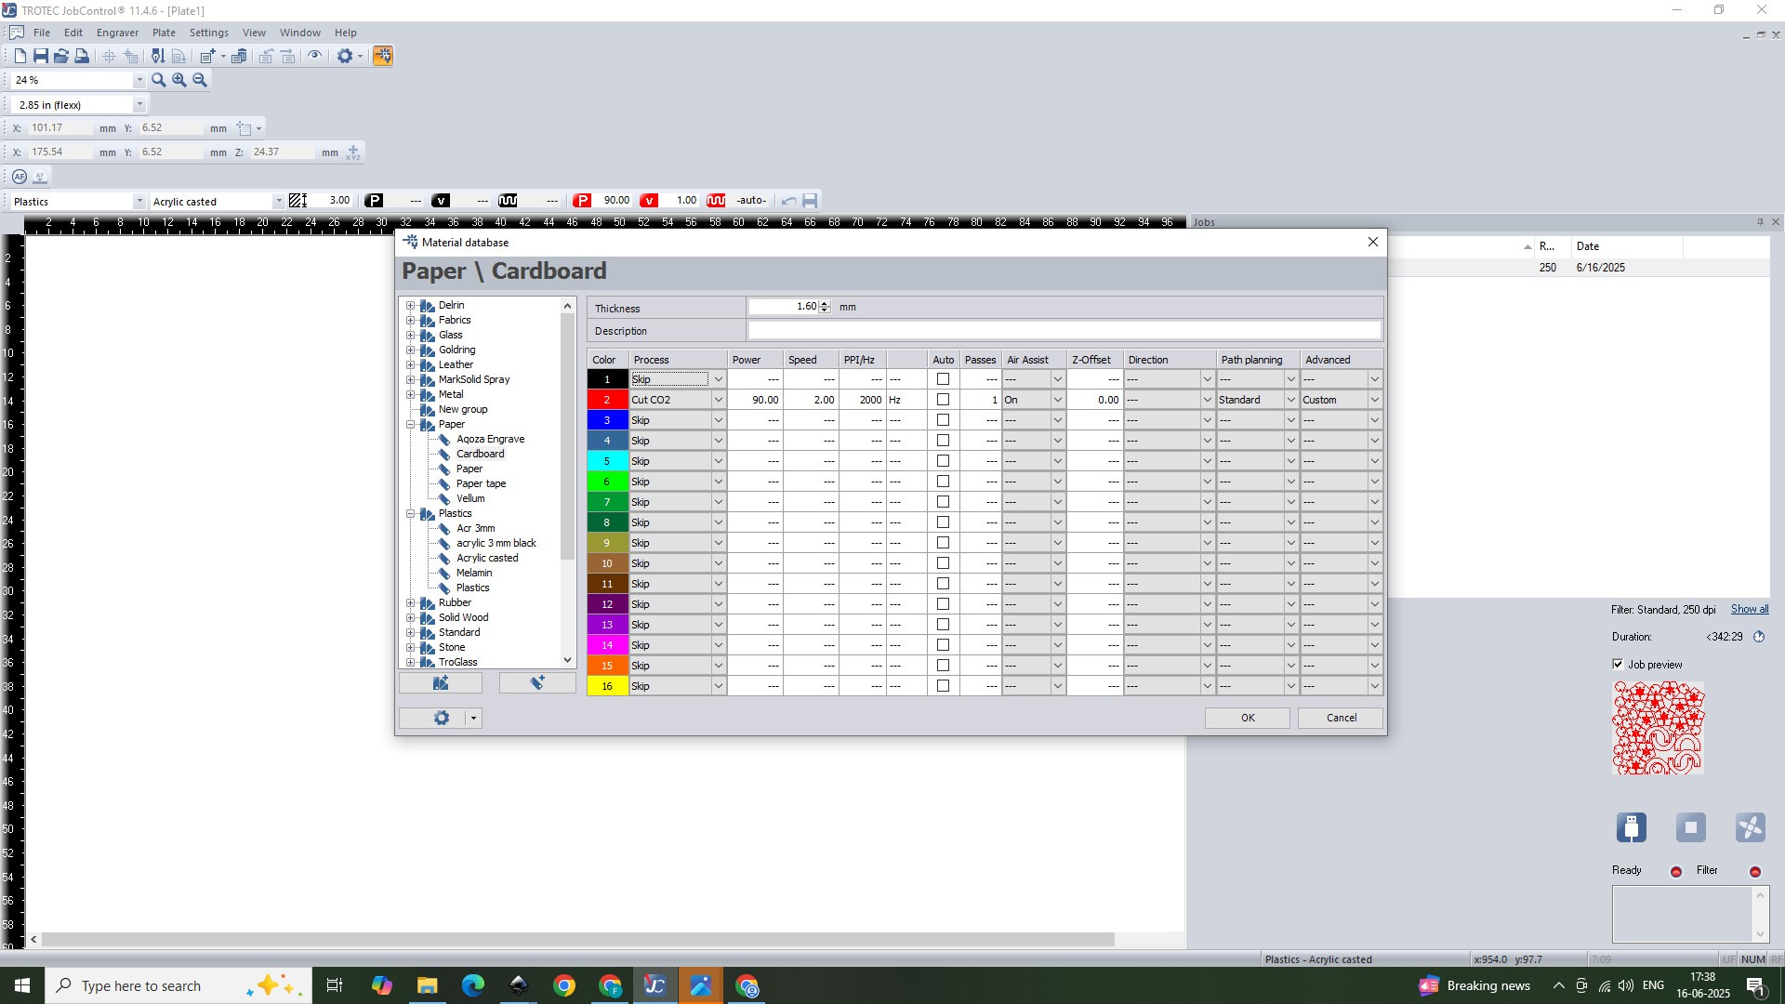
Task: Click the Show all link in Jobs panel
Action: click(x=1750, y=610)
